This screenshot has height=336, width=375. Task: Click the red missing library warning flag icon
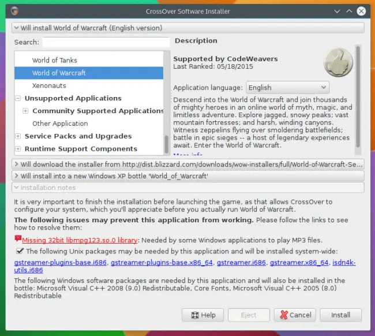(18, 238)
